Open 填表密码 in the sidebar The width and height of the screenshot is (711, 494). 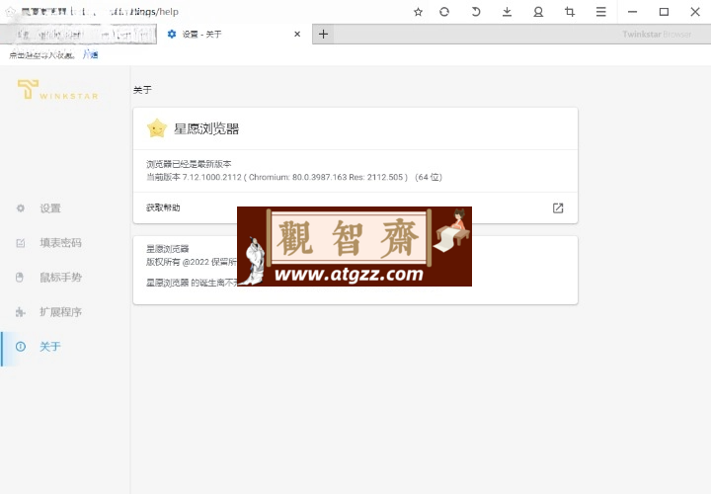pyautogui.click(x=60, y=243)
